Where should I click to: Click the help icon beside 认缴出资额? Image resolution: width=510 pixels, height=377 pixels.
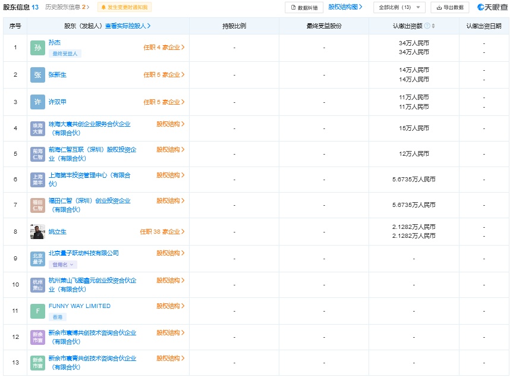pos(427,26)
